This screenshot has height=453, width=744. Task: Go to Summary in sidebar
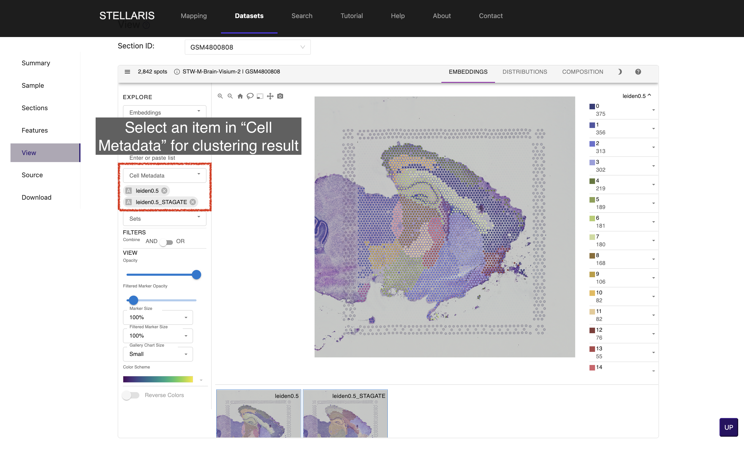point(36,63)
